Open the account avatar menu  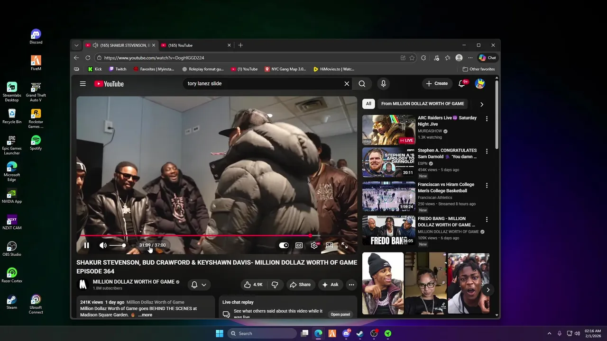pyautogui.click(x=480, y=84)
